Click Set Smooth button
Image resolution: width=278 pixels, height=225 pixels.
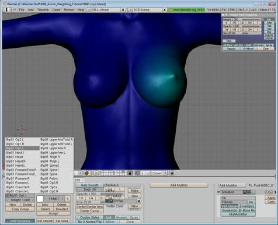click(x=45, y=221)
